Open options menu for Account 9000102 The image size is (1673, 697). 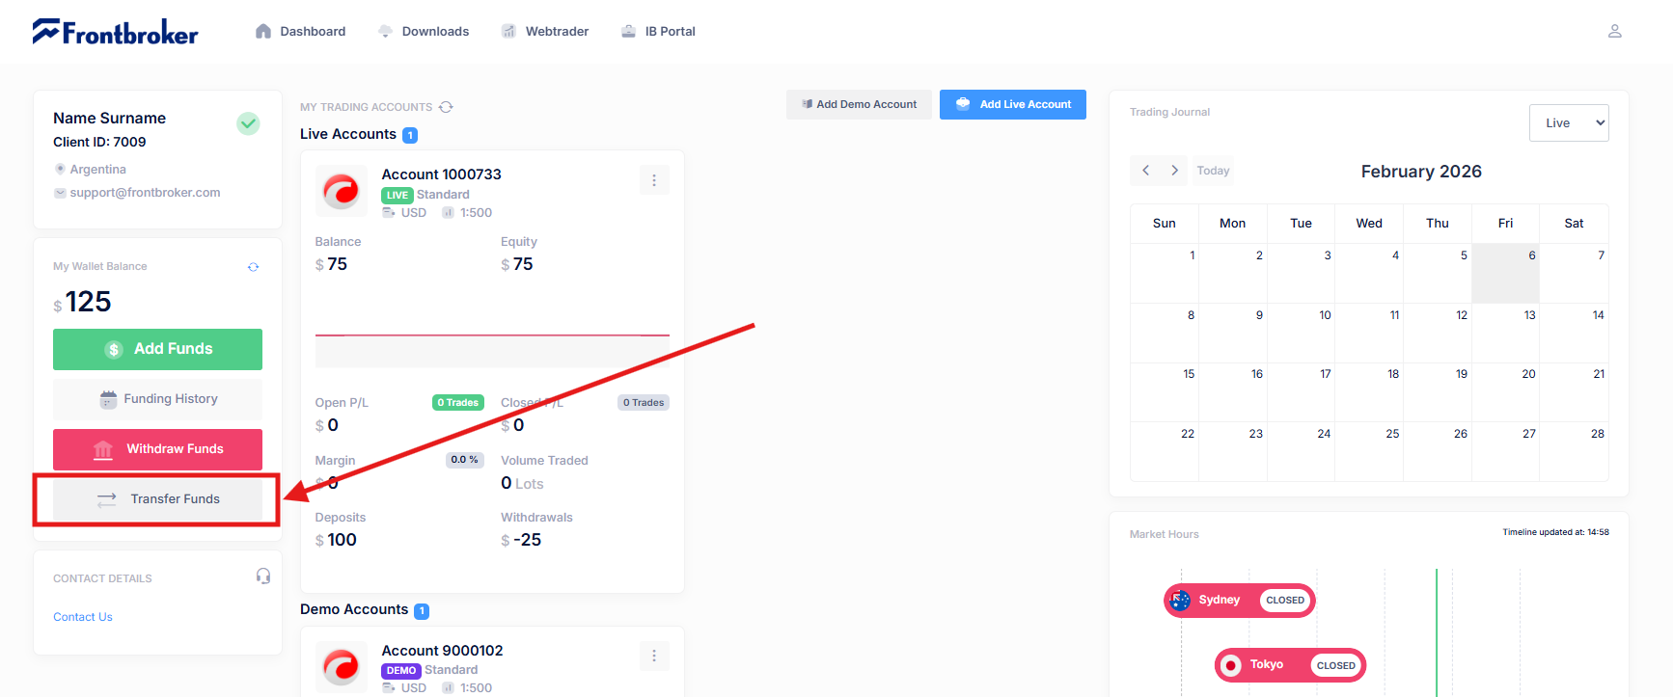pyautogui.click(x=653, y=656)
